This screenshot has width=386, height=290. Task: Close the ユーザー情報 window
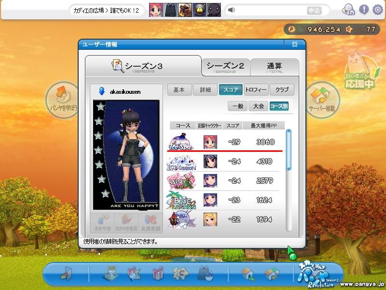295,44
